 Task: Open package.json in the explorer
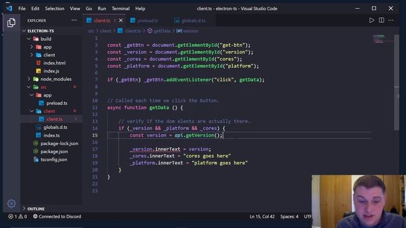[x=54, y=151]
